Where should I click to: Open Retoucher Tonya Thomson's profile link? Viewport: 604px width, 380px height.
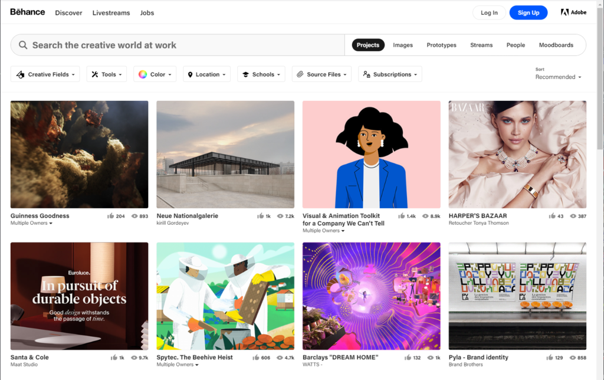pos(478,223)
